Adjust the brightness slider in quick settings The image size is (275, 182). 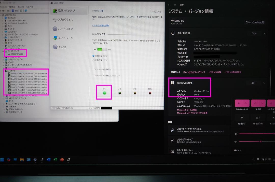(x=257, y=134)
